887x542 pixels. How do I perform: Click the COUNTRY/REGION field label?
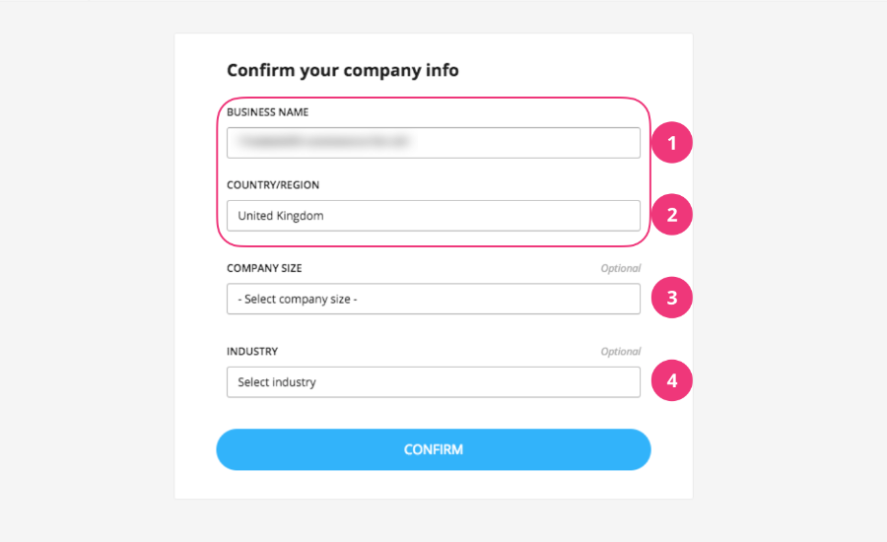point(273,185)
